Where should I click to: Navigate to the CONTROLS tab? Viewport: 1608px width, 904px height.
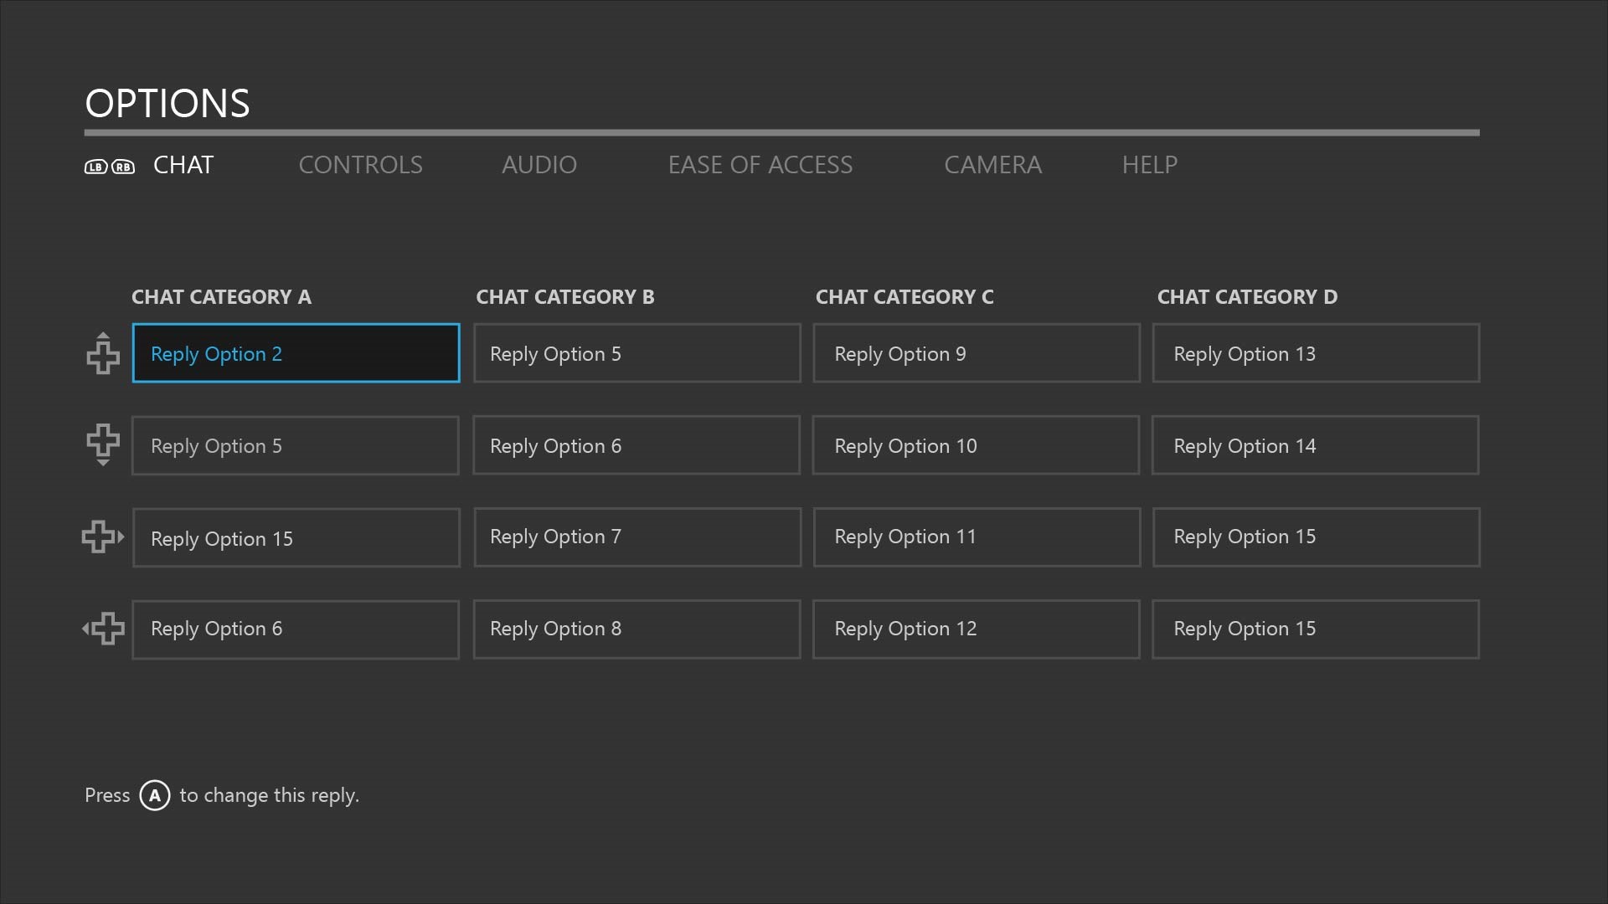(x=360, y=163)
